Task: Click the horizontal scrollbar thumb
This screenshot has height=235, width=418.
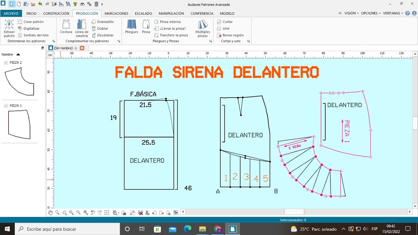Action: (294, 212)
